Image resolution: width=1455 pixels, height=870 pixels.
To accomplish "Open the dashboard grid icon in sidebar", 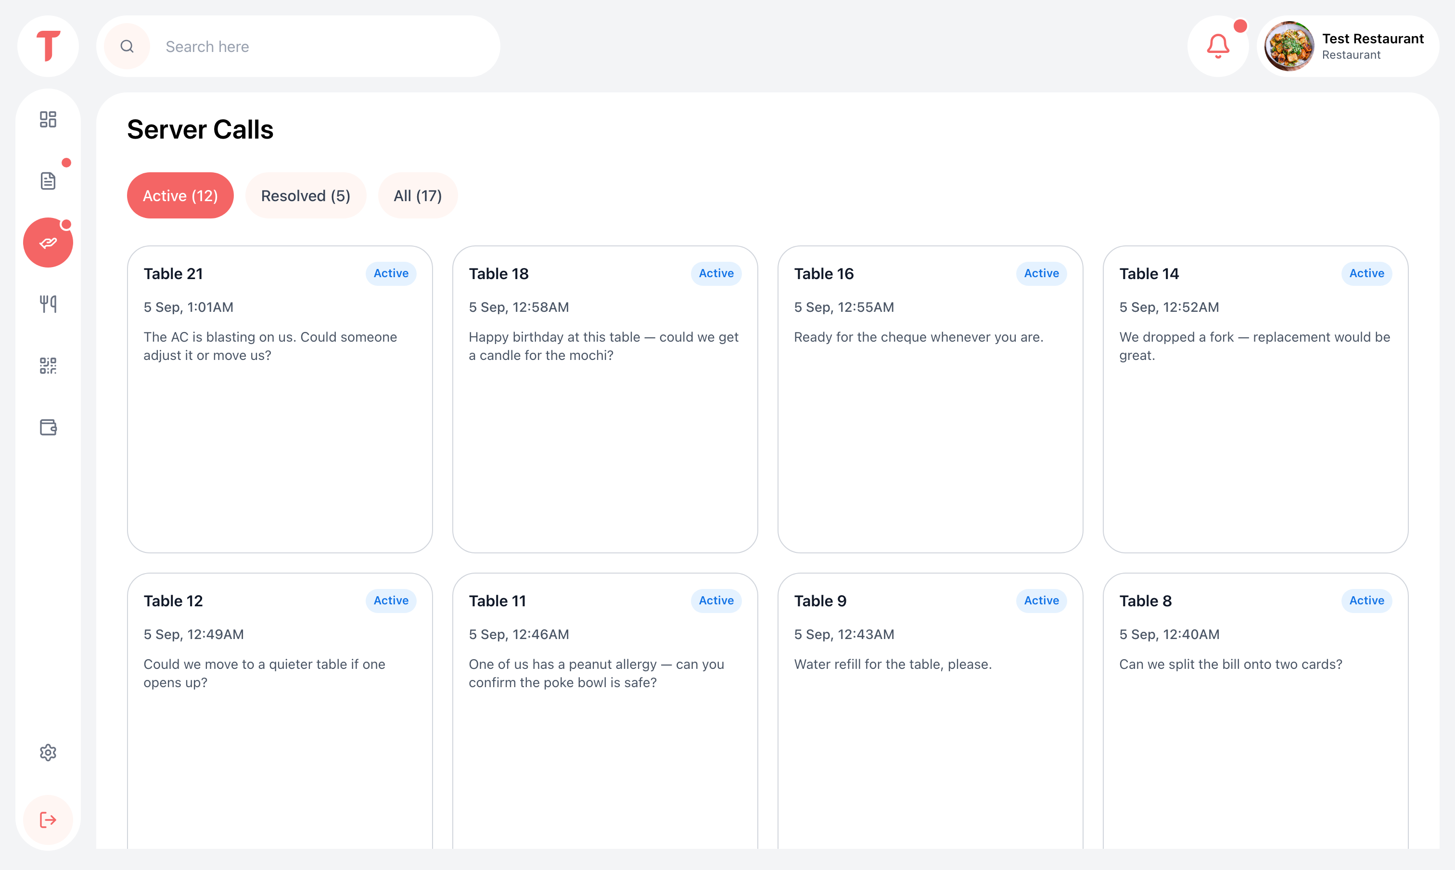I will pyautogui.click(x=48, y=120).
